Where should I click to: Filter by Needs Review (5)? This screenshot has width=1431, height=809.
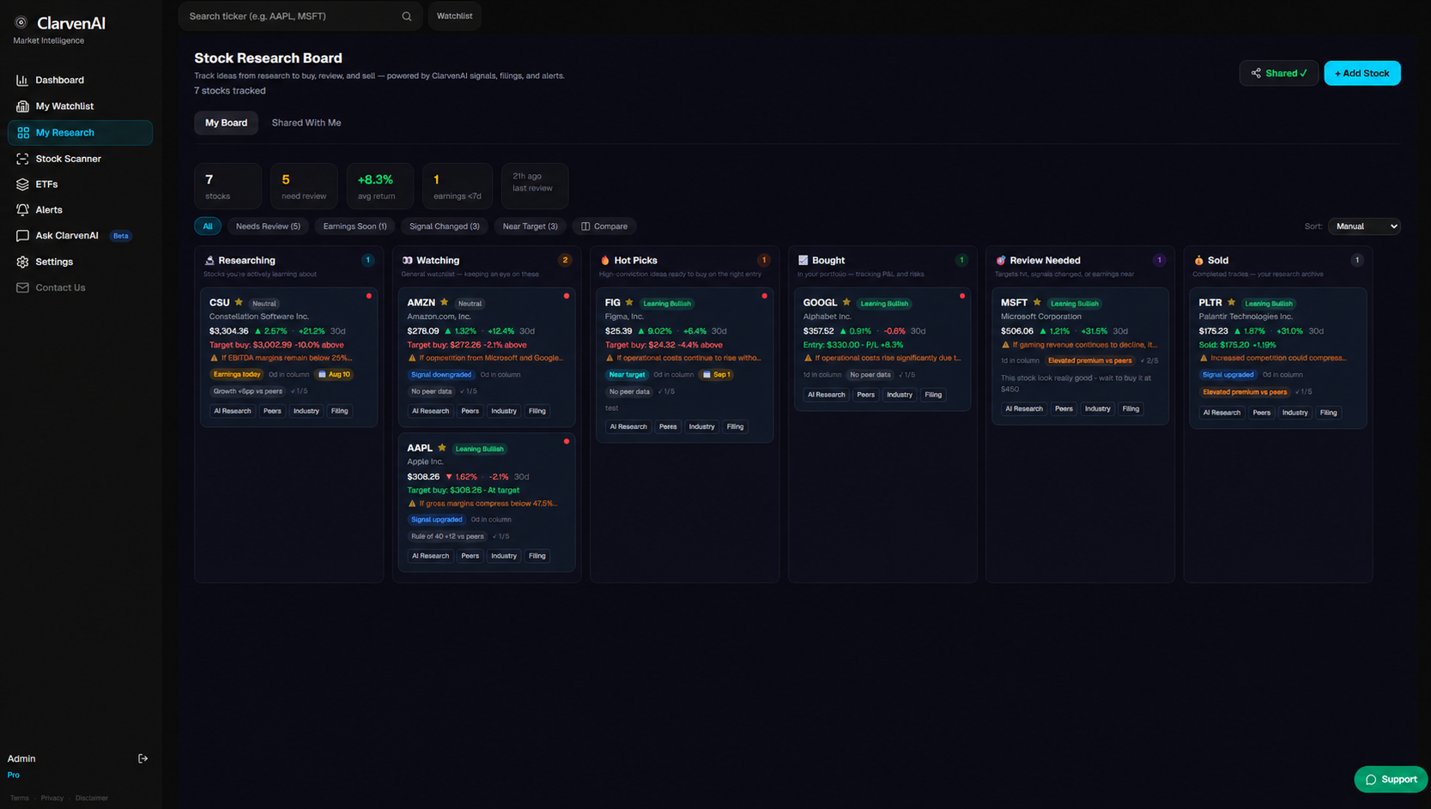pyautogui.click(x=268, y=226)
